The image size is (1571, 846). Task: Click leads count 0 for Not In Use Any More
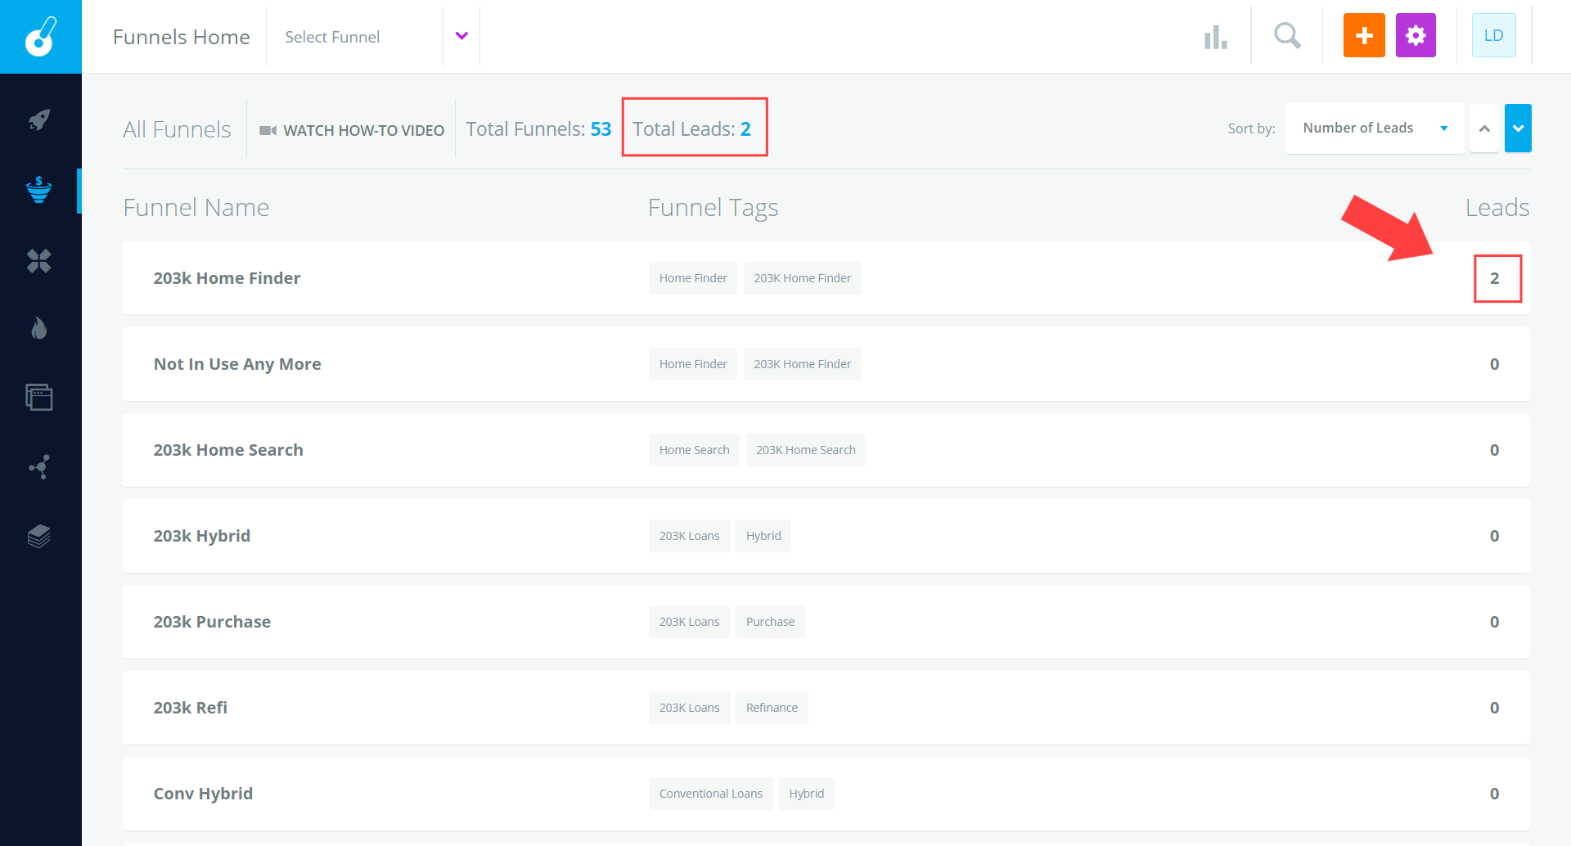tap(1495, 364)
